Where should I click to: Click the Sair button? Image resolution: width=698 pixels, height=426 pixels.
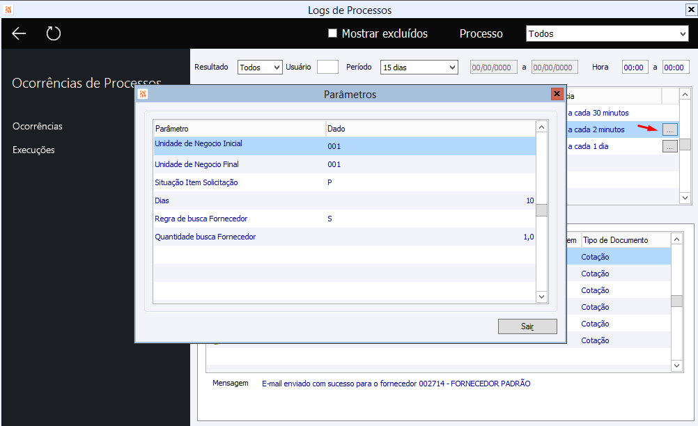527,326
